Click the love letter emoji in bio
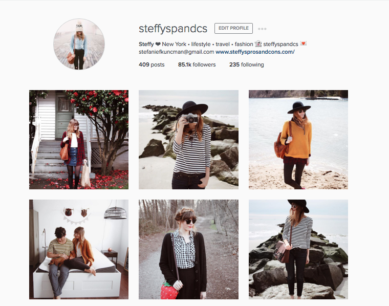Image resolution: width=389 pixels, height=306 pixels. (303, 43)
